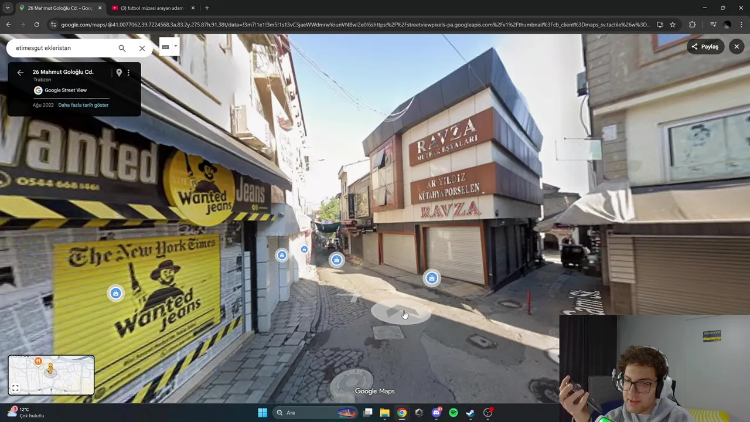The image size is (750, 422).
Task: Open the Chrome three-dot menu
Action: tap(741, 25)
